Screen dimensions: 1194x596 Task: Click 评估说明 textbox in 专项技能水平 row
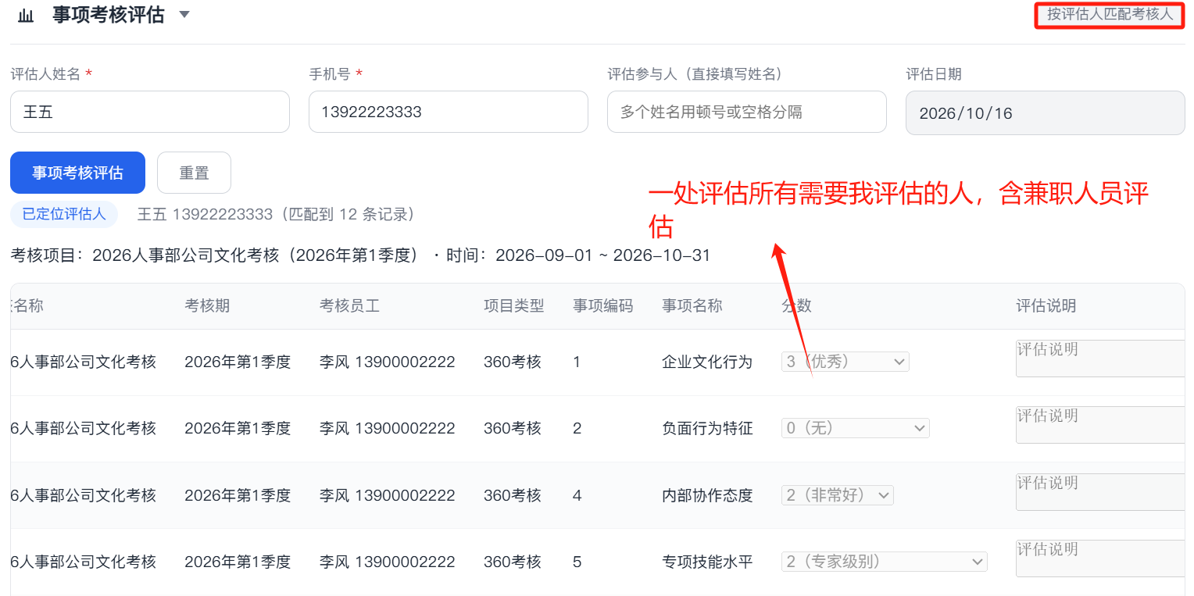[x=1100, y=559]
